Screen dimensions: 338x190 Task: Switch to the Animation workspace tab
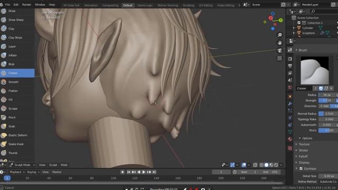[x=91, y=5]
